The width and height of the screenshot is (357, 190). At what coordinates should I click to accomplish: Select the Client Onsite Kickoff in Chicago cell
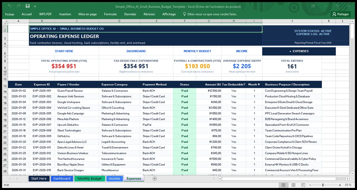point(292,147)
